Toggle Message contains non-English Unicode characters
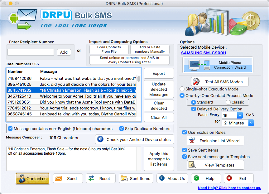Viewport: 269px width, 194px height. click(10, 129)
